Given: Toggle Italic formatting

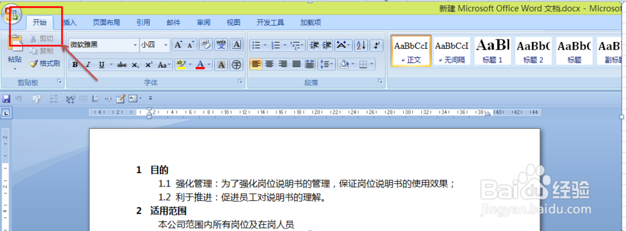Looking at the screenshot, I should tap(88, 64).
